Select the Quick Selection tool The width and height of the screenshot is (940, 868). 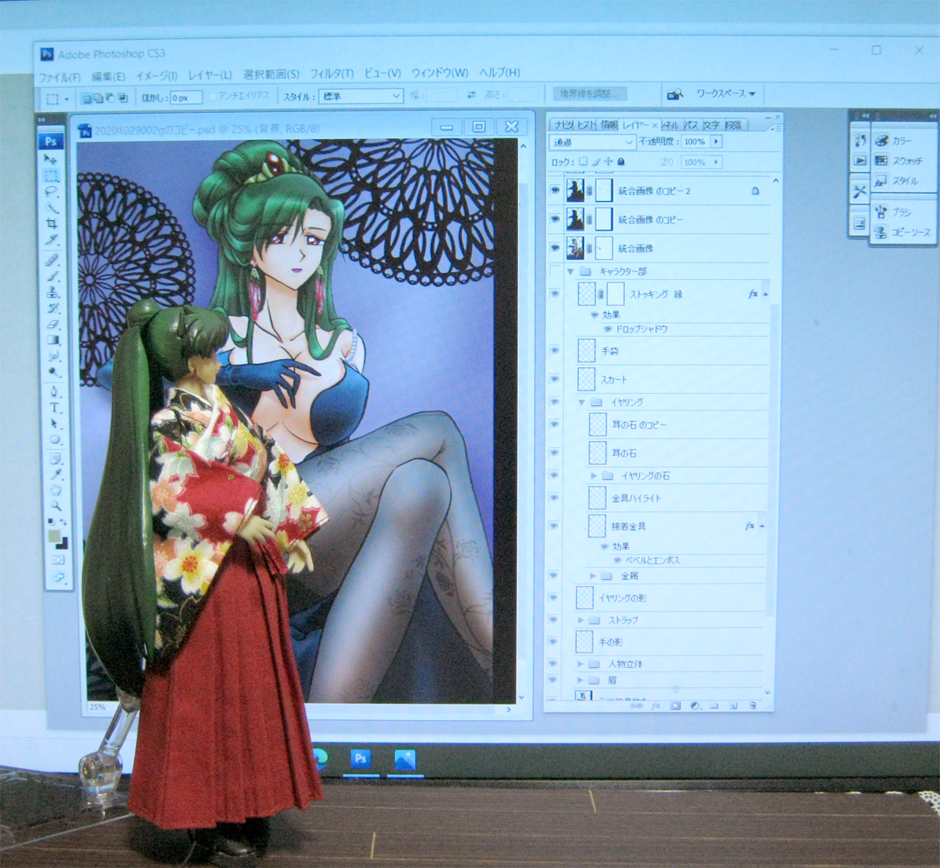tap(52, 208)
